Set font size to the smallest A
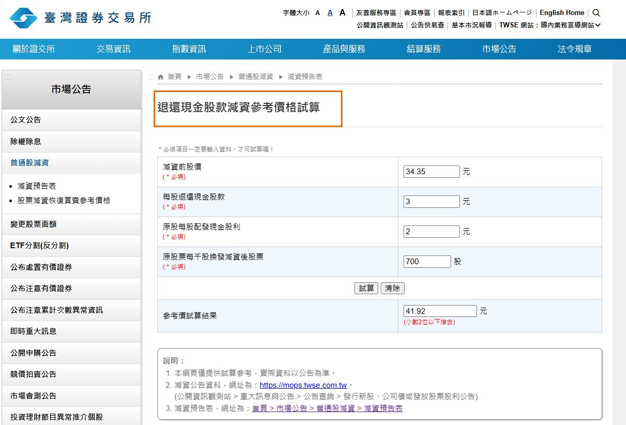Screen dimensions: 626x425 tap(318, 12)
